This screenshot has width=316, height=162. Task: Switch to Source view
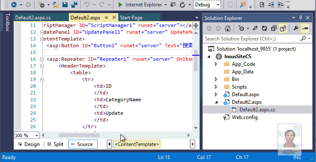pos(83,144)
